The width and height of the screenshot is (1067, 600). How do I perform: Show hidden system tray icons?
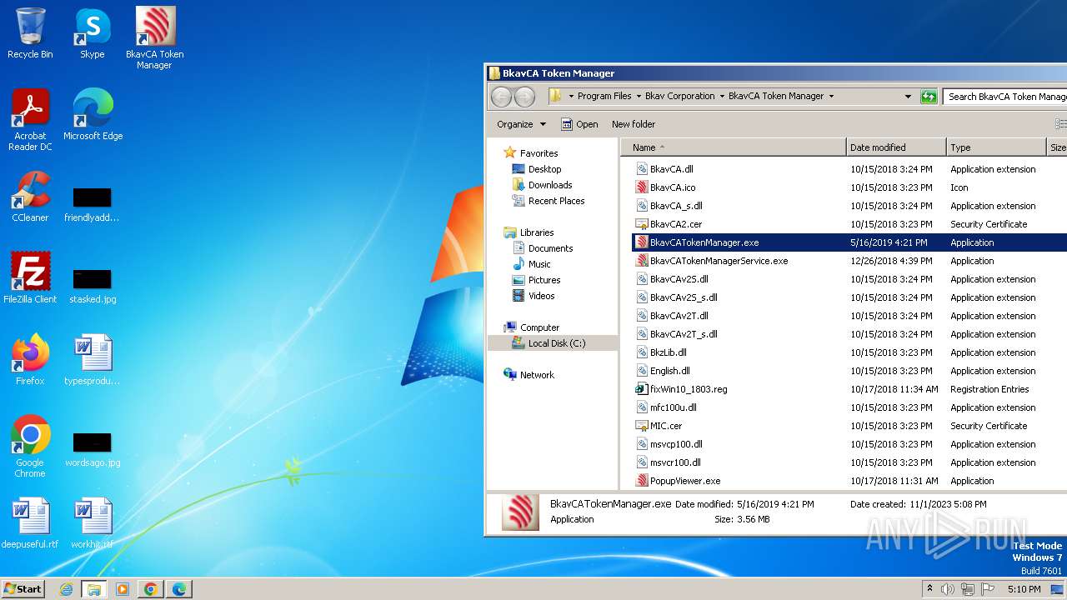pyautogui.click(x=929, y=589)
